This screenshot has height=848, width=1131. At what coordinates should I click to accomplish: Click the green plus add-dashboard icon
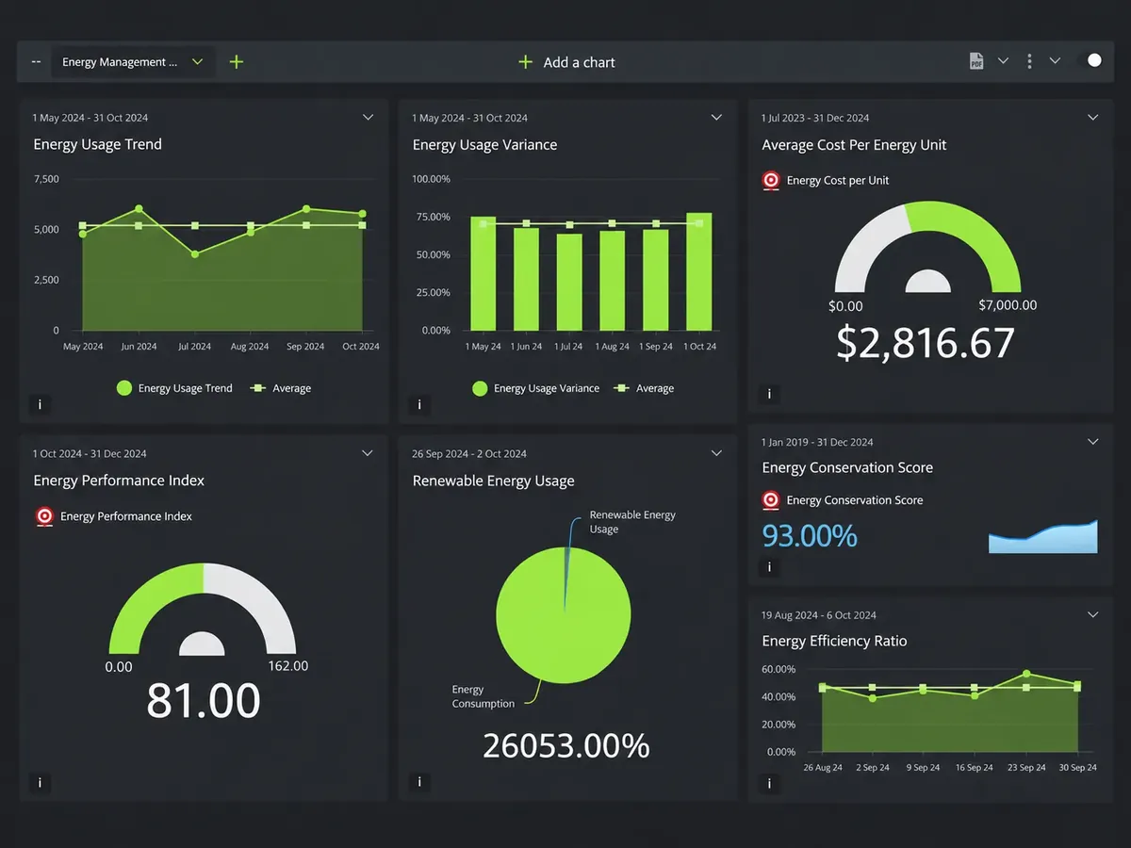[x=237, y=62]
